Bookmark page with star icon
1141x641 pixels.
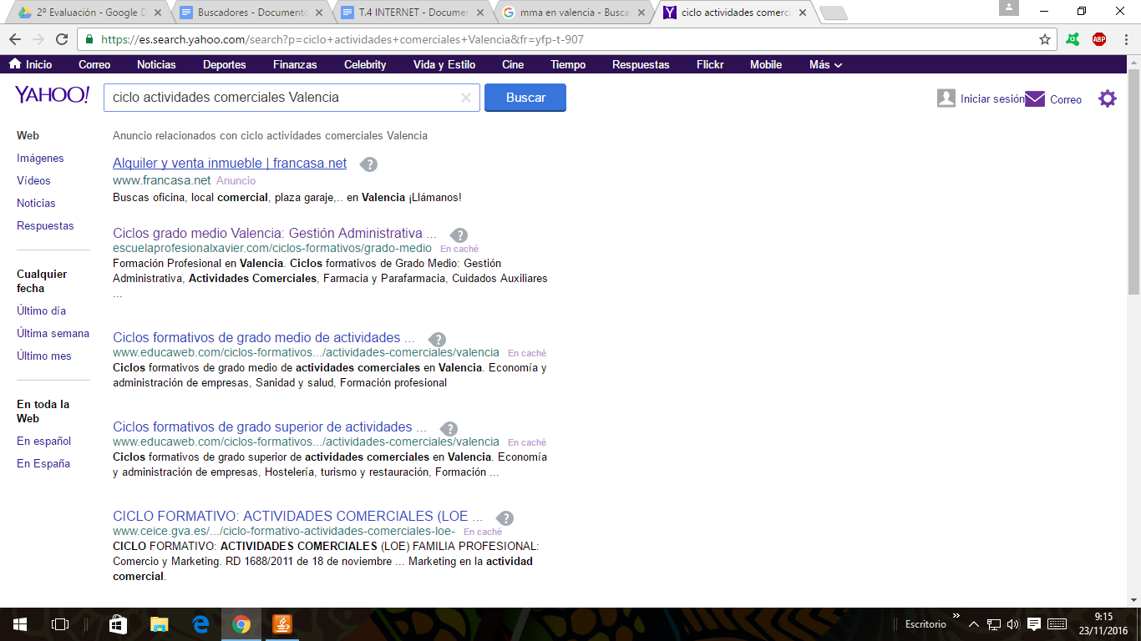pos(1045,39)
